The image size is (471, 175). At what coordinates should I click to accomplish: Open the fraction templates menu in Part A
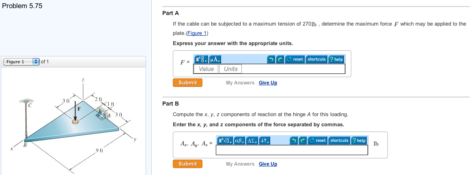[x=202, y=59]
